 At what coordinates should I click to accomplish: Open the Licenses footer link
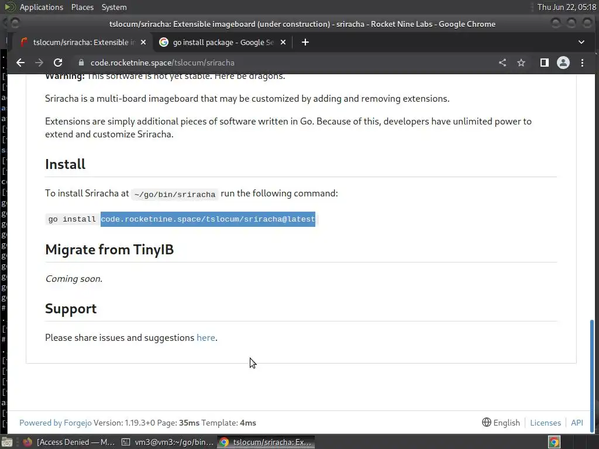pos(545,423)
